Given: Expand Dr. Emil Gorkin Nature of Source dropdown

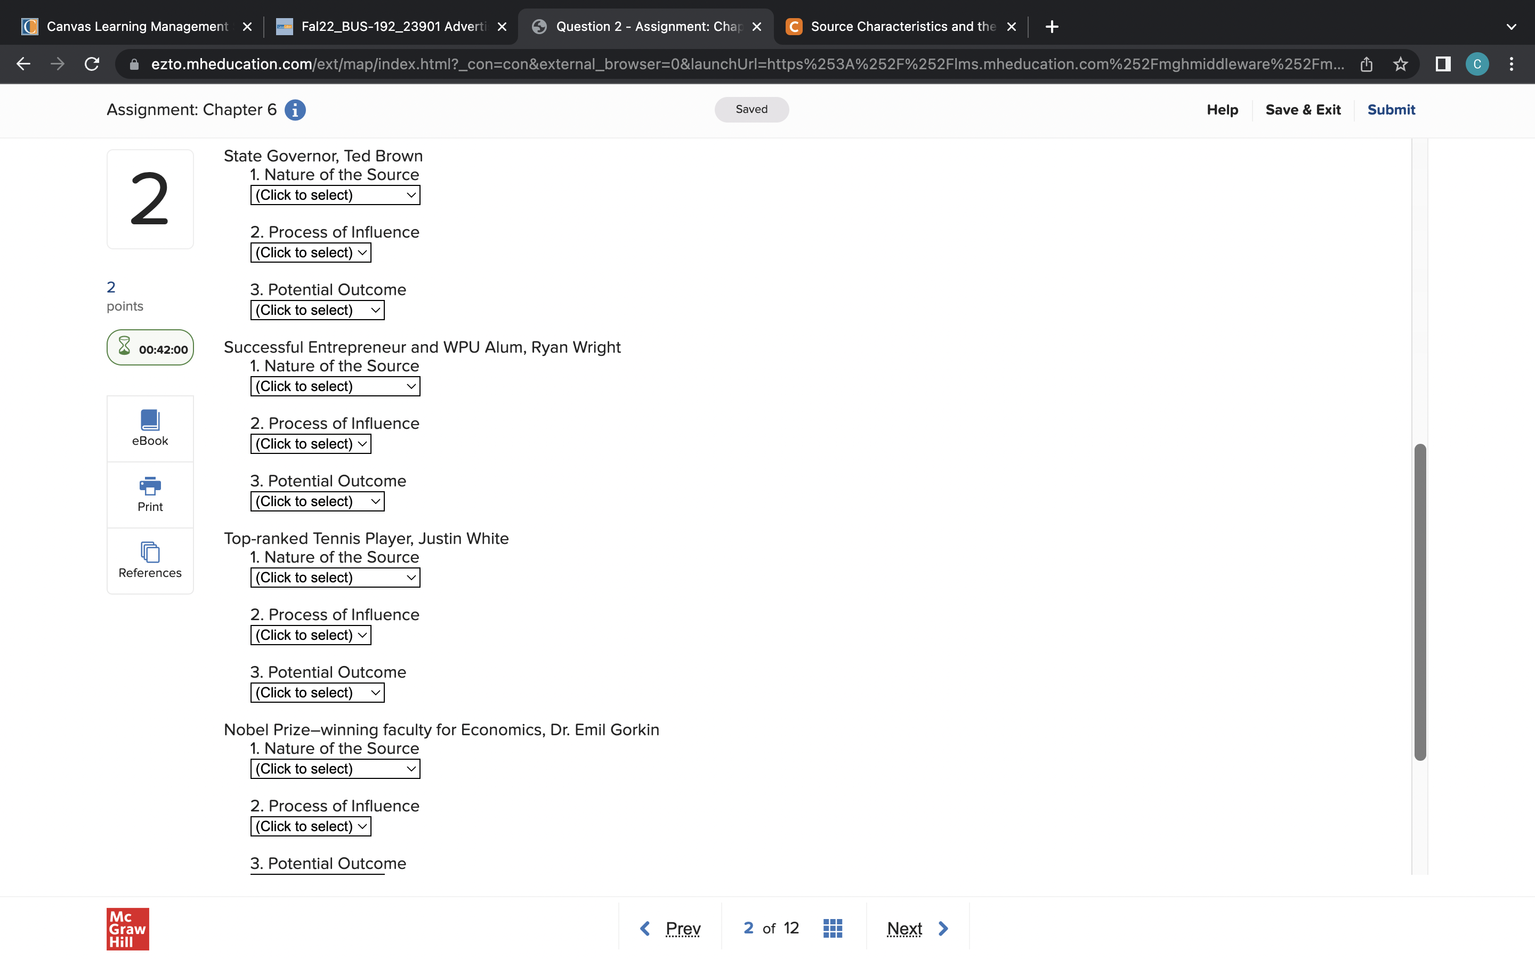Looking at the screenshot, I should 335,769.
